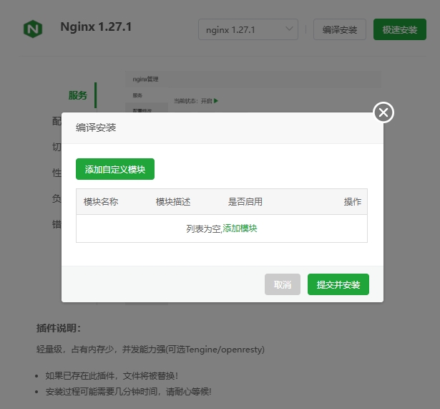
Task: Open the nginx 1.27.1 version dropdown
Action: (x=248, y=29)
